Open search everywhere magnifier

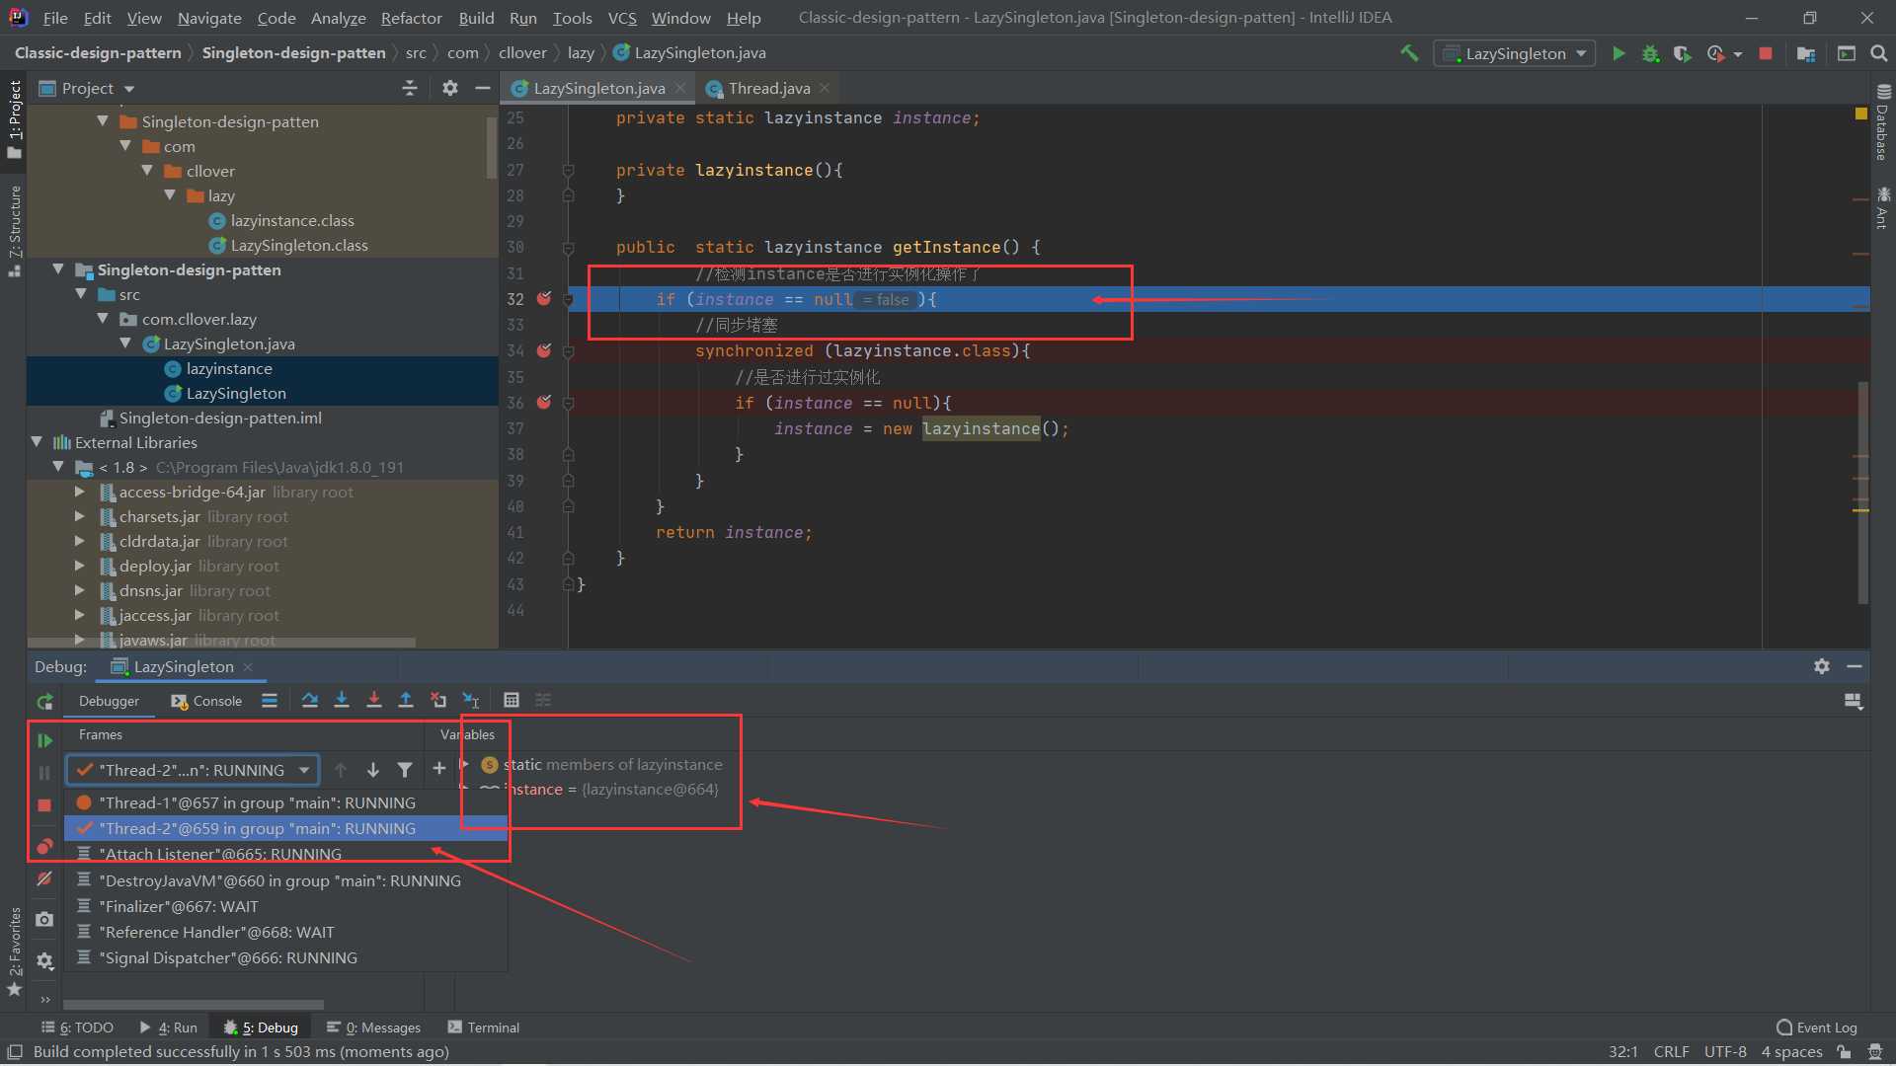pos(1879,53)
